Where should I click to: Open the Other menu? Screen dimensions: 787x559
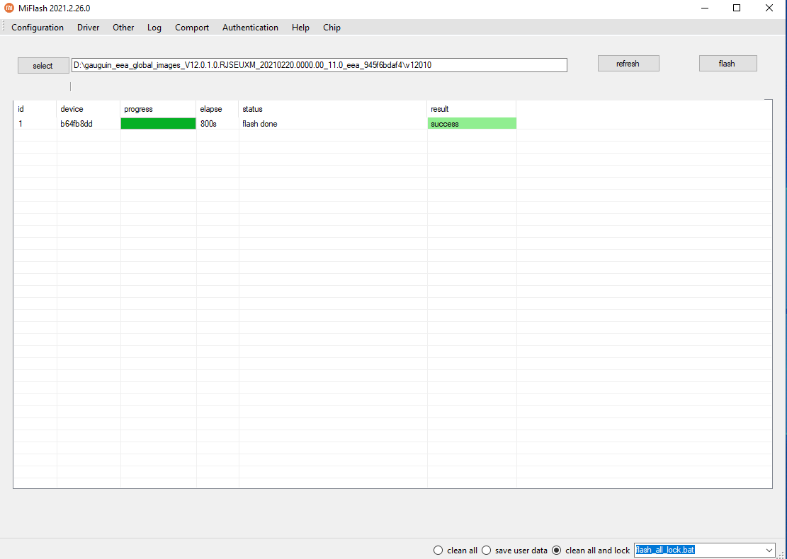point(123,28)
